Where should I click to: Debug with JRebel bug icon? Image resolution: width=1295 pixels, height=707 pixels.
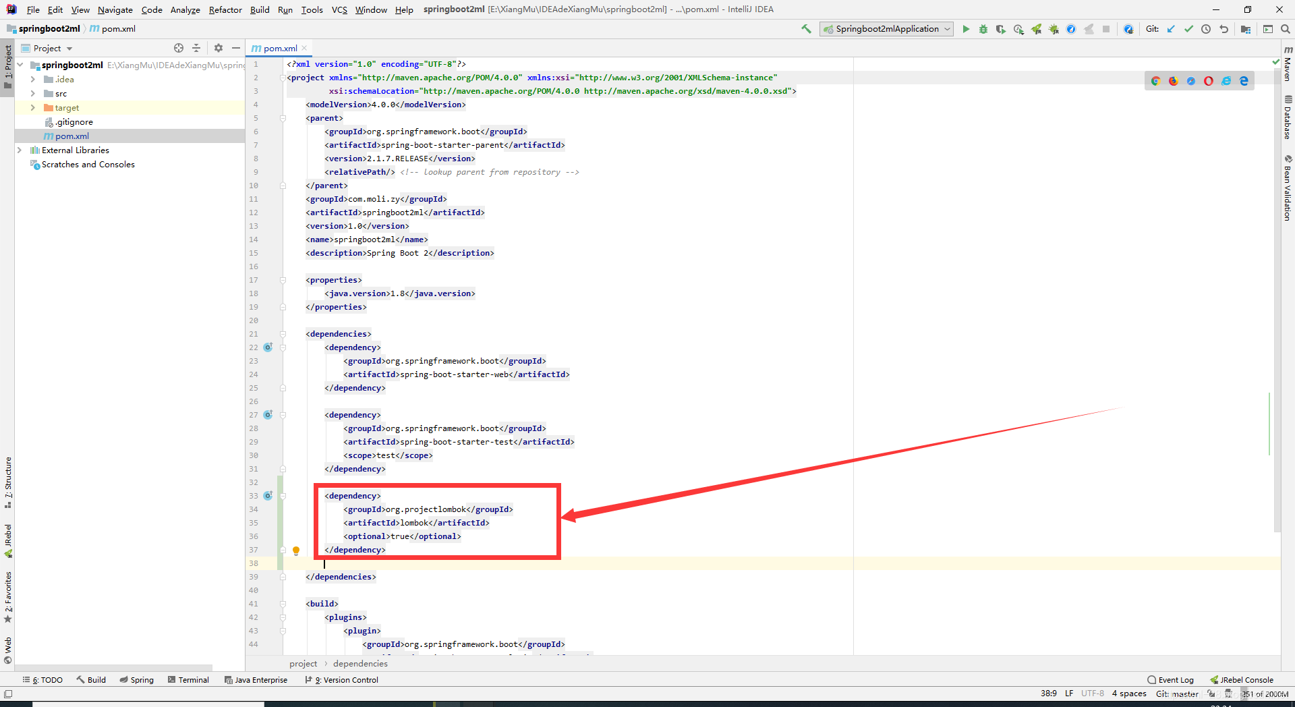tap(1054, 29)
